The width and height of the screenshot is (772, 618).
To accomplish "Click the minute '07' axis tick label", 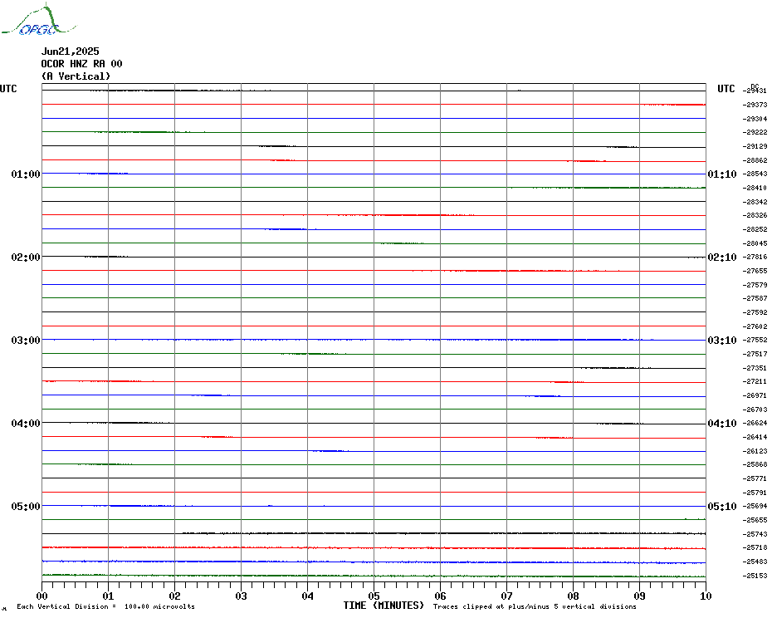I will click(506, 596).
